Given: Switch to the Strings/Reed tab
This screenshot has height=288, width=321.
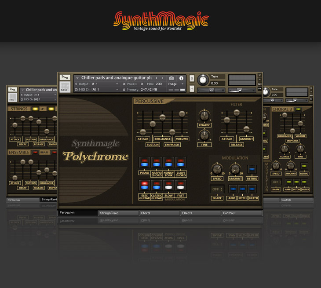Looking at the screenshot, I should click(119, 213).
